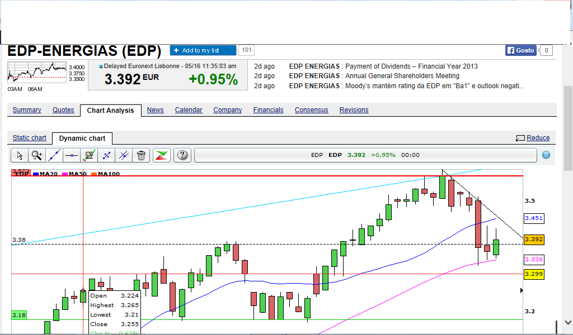Click the EDP-ENERGIAS (EDP) title
573x335 pixels.
(84, 51)
